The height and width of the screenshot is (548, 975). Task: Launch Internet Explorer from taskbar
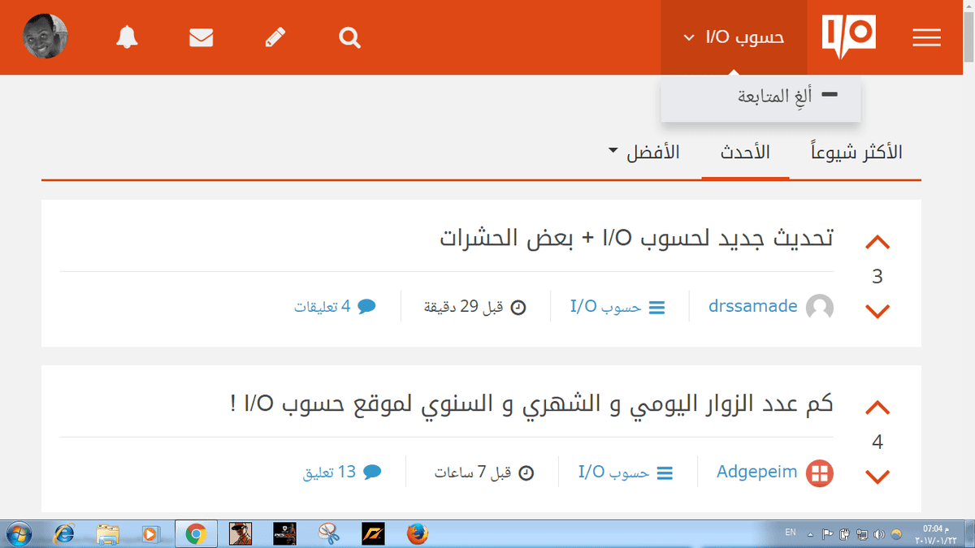click(x=65, y=533)
